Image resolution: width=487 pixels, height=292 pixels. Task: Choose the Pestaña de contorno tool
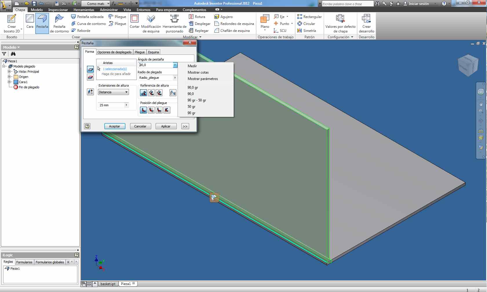coord(59,23)
